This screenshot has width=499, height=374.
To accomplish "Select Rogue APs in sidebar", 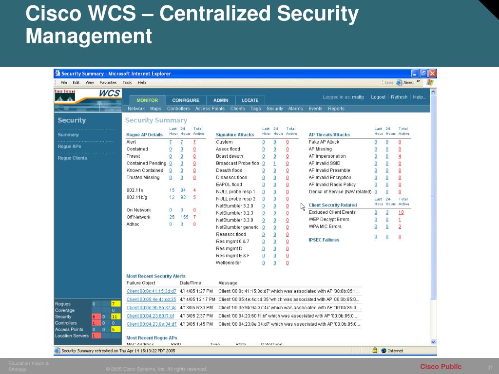I will pyautogui.click(x=69, y=146).
